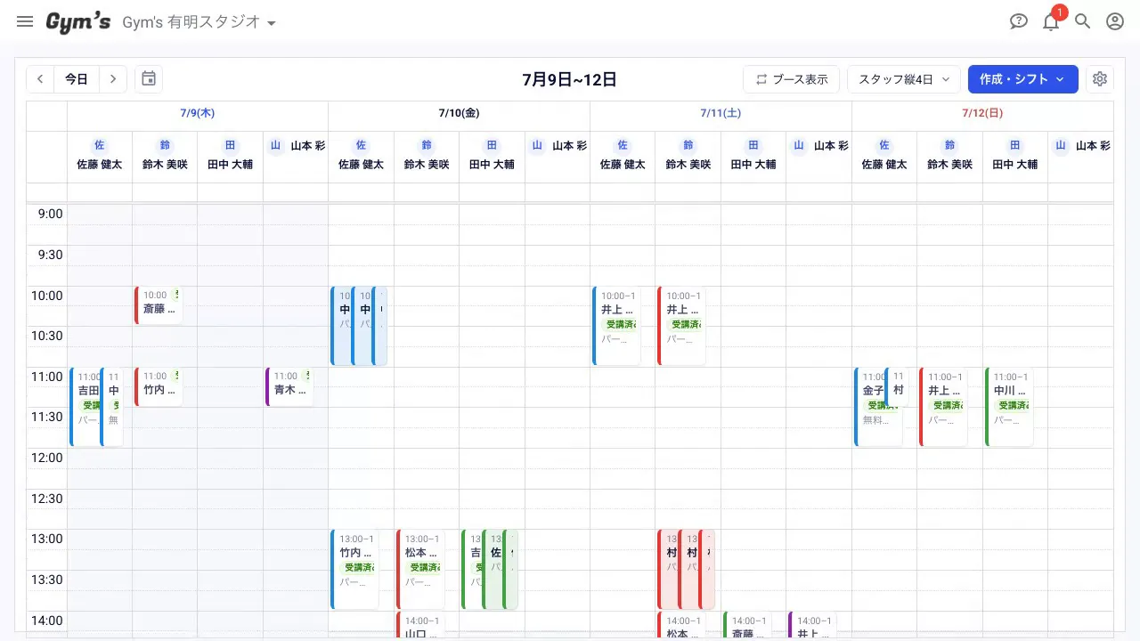The height and width of the screenshot is (641, 1140).
Task: Go to next date range arrow
Action: 113,79
